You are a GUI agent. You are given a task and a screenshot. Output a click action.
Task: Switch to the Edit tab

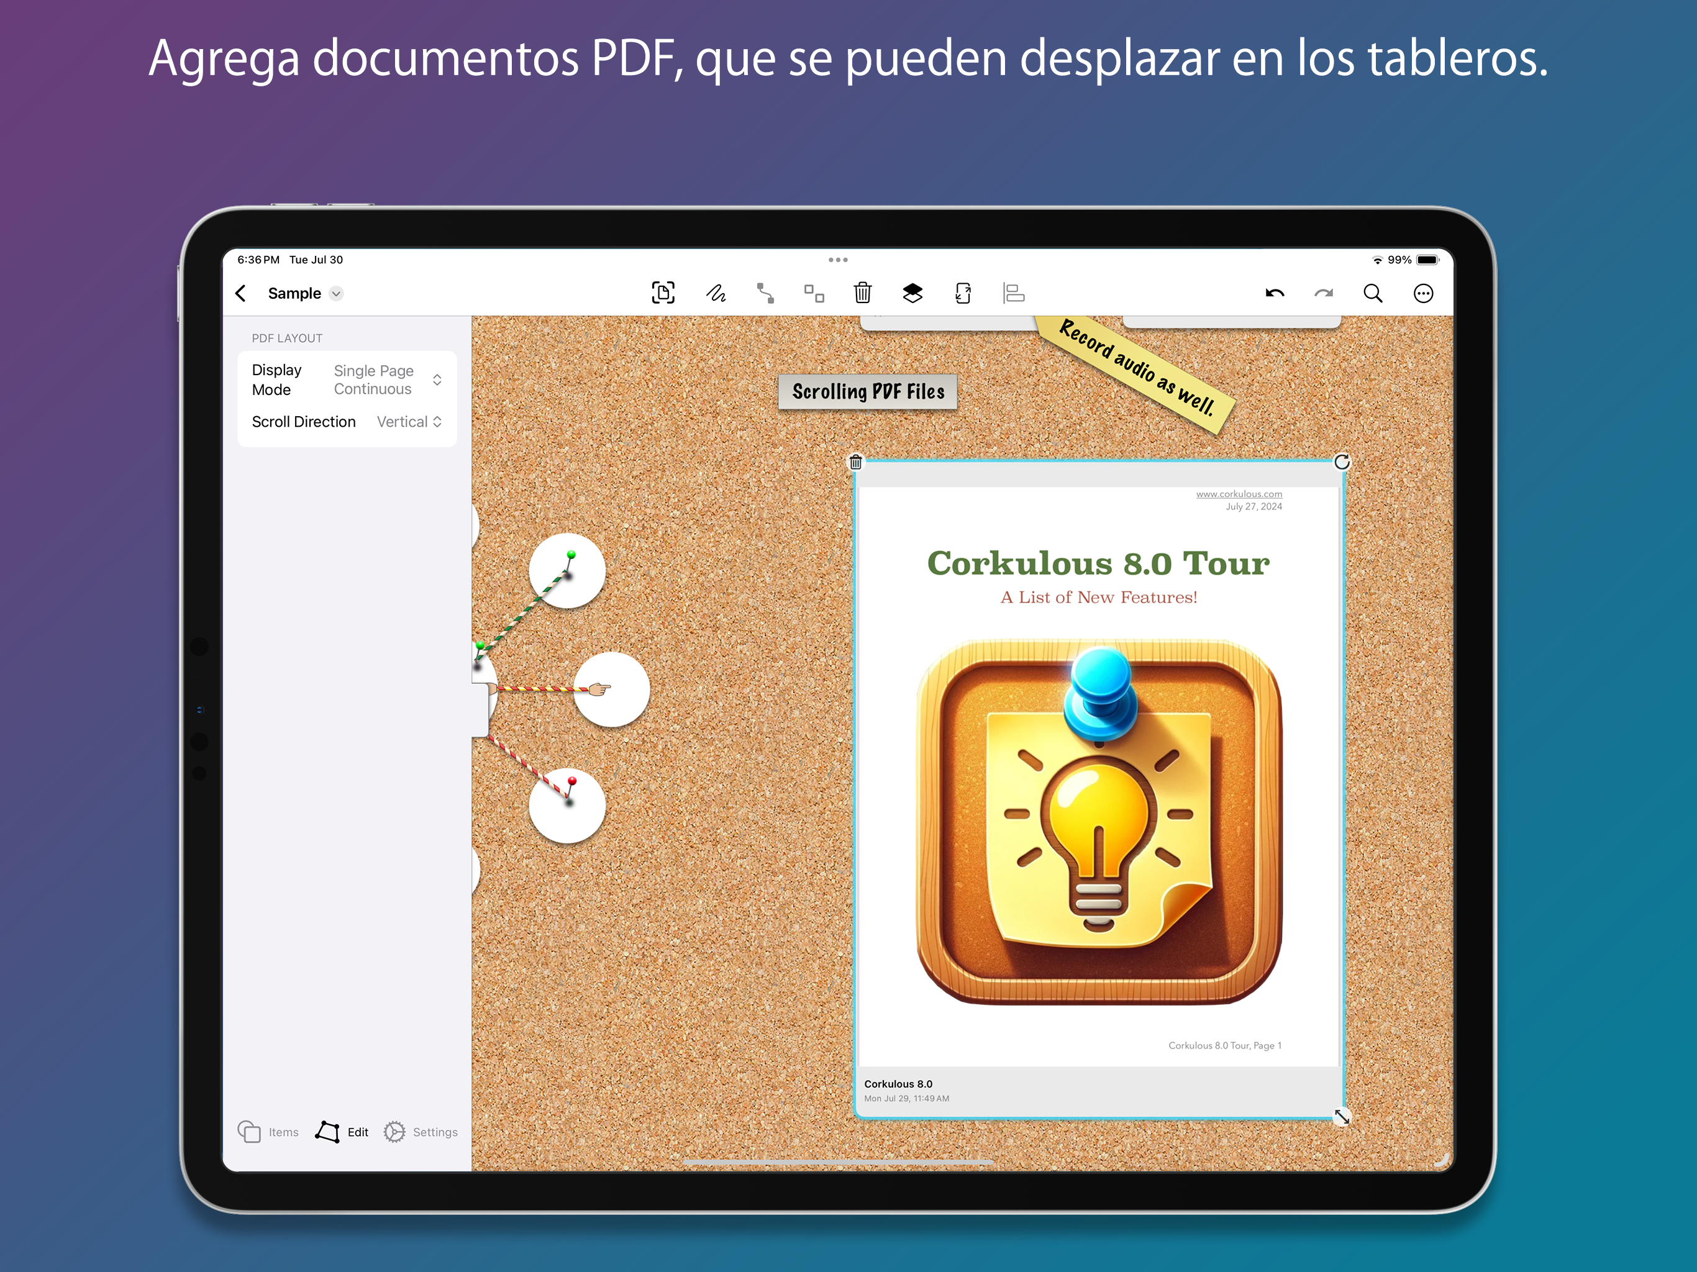click(x=342, y=1132)
